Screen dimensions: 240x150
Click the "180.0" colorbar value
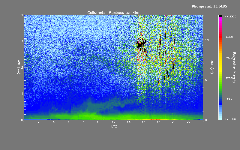(x=229, y=58)
